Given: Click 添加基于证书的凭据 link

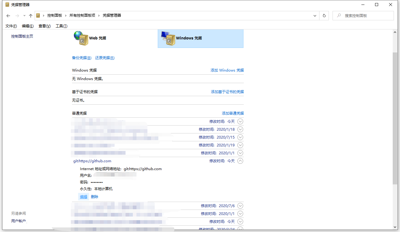Looking at the screenshot, I should pos(227,92).
